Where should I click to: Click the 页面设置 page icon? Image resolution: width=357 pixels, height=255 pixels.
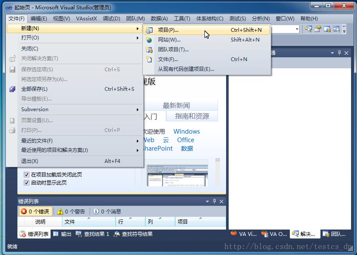[x=12, y=120]
